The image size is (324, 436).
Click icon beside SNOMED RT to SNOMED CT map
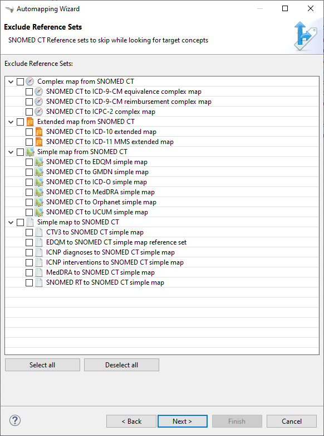click(39, 282)
